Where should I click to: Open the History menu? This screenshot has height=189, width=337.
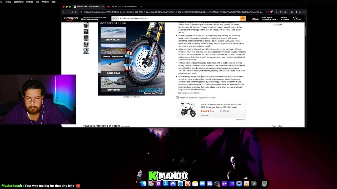[x=8, y=2]
